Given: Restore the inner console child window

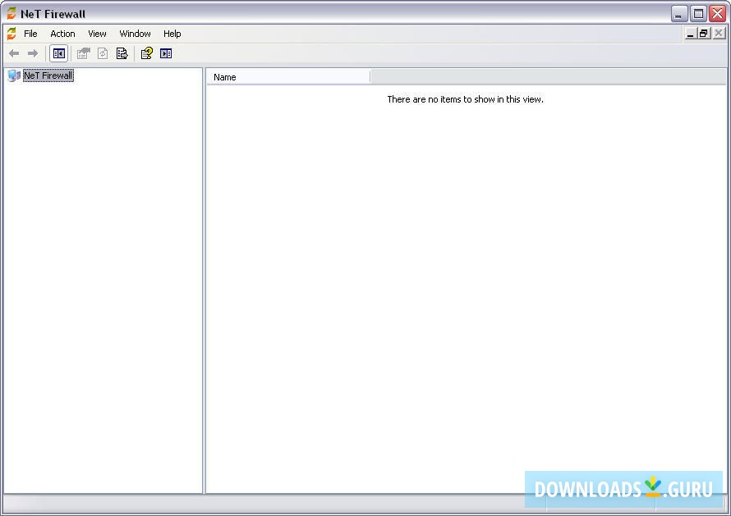Looking at the screenshot, I should (704, 34).
